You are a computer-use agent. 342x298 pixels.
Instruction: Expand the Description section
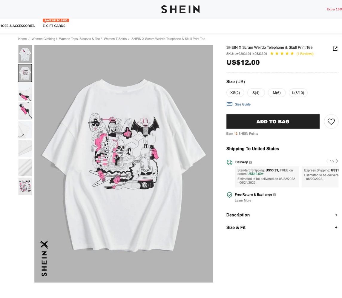point(336,215)
